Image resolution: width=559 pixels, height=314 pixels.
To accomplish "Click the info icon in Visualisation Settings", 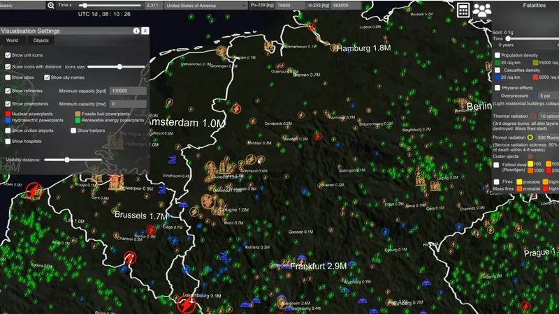I will click(136, 31).
